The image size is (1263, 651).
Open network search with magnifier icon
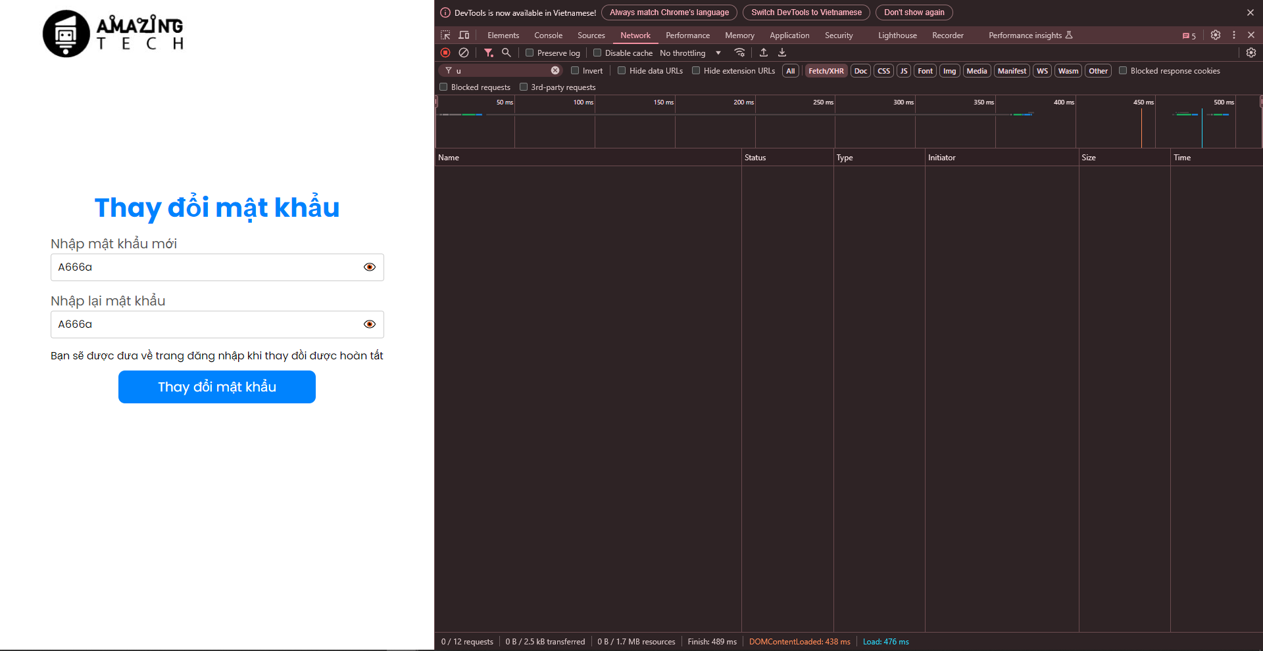coord(506,53)
